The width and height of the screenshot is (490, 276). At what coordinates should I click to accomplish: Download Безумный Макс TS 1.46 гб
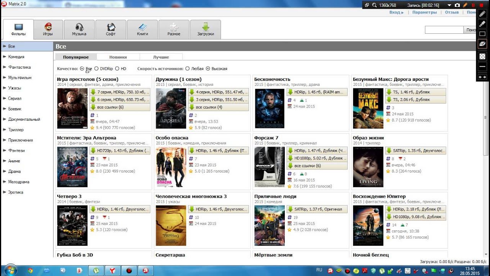[x=415, y=92]
